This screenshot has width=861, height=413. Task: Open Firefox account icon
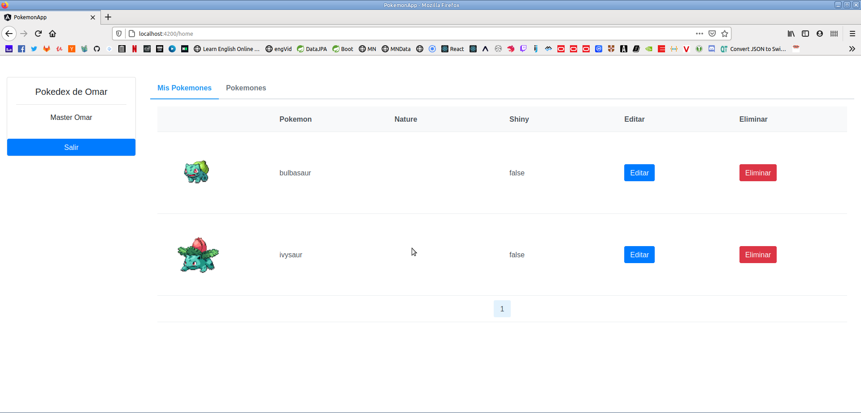coord(820,34)
